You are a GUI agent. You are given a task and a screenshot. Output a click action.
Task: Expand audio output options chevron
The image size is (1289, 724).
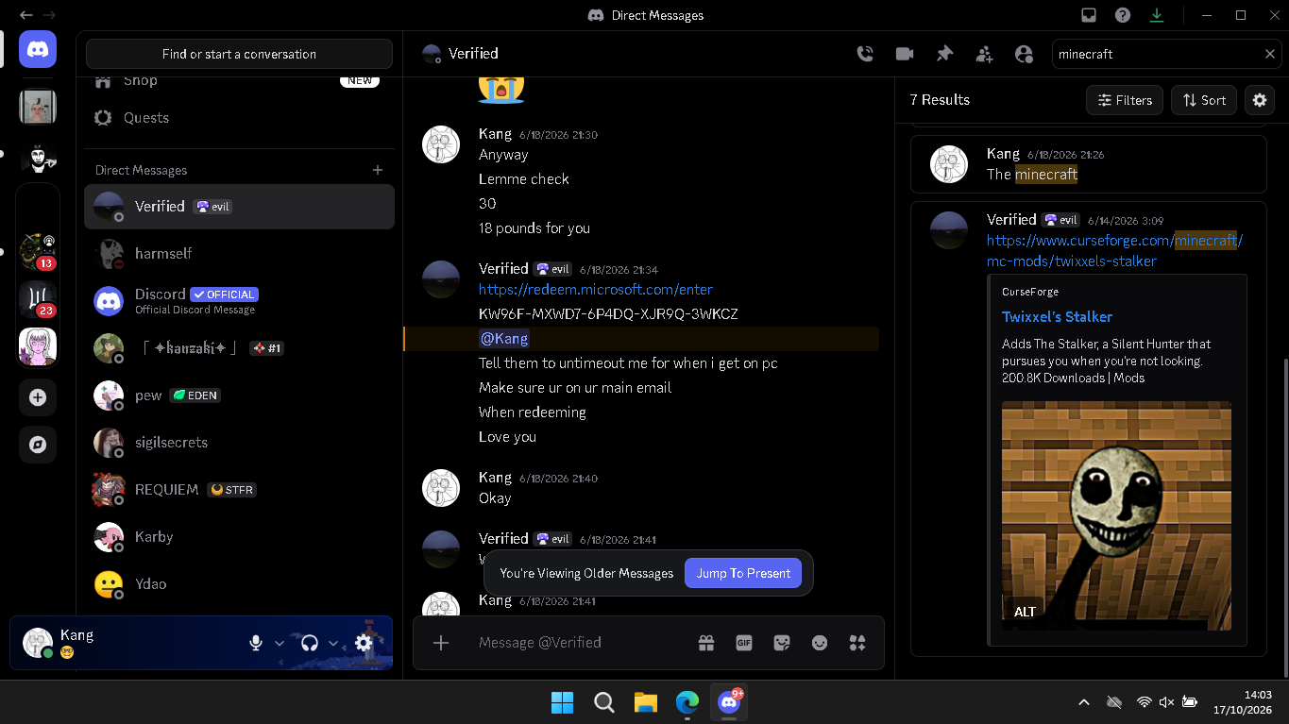[333, 643]
